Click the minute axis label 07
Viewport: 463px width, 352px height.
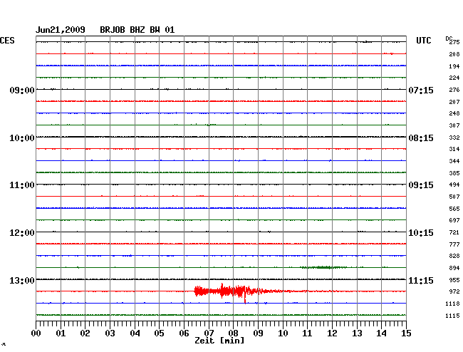coord(209,333)
